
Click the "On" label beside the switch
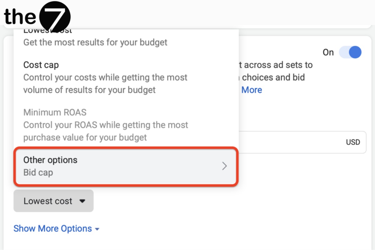coord(328,52)
